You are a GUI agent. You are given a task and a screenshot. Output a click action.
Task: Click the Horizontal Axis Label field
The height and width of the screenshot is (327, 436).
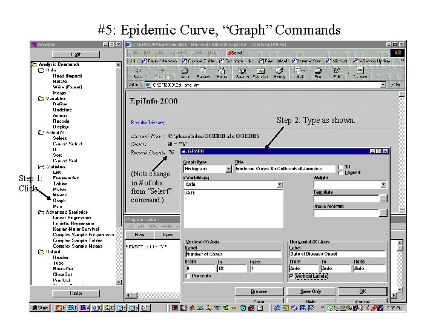337,254
